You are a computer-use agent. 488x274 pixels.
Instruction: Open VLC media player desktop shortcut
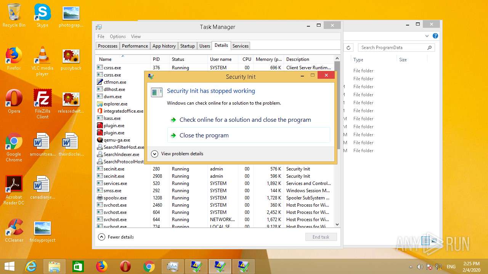[42, 61]
